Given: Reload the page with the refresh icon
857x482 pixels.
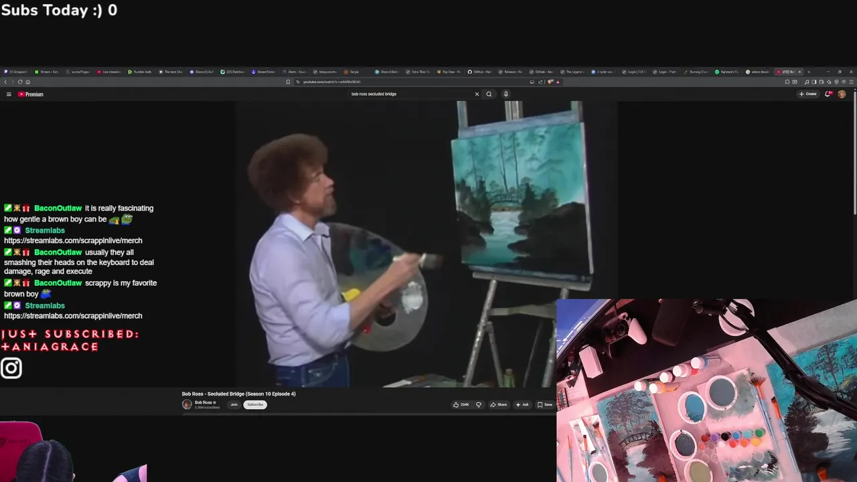Looking at the screenshot, I should pyautogui.click(x=20, y=82).
